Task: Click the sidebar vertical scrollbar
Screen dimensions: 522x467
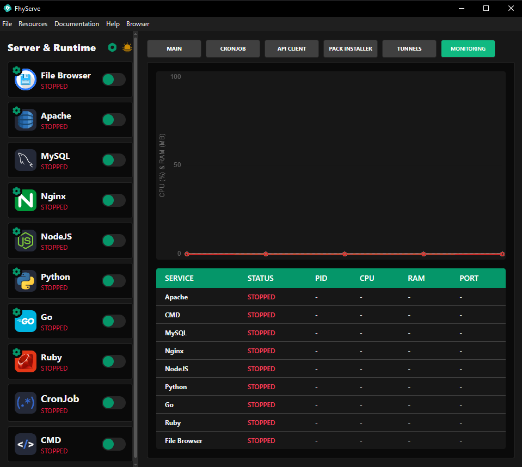Action: pos(136,247)
